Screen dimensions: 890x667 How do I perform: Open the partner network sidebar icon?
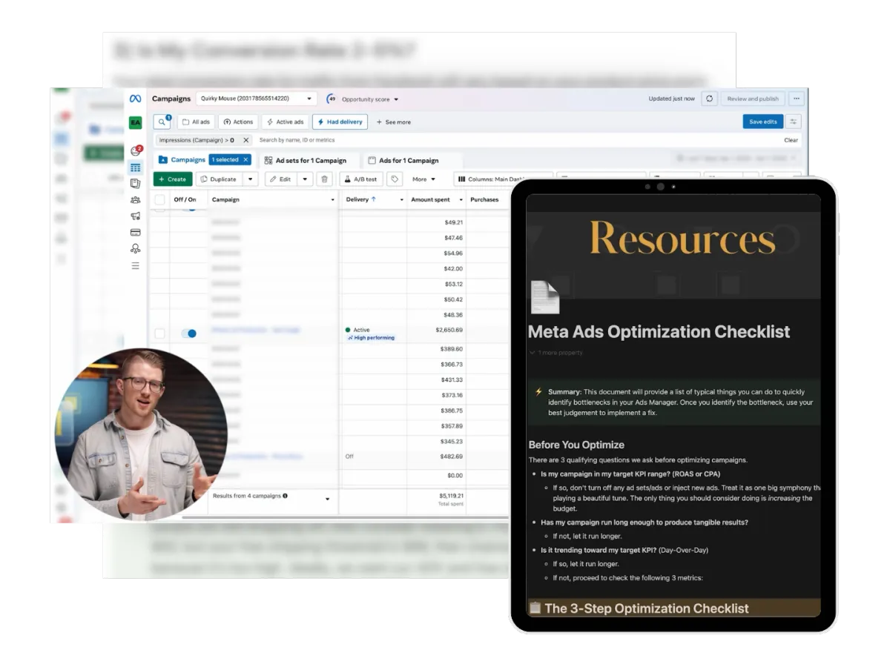[x=135, y=248]
